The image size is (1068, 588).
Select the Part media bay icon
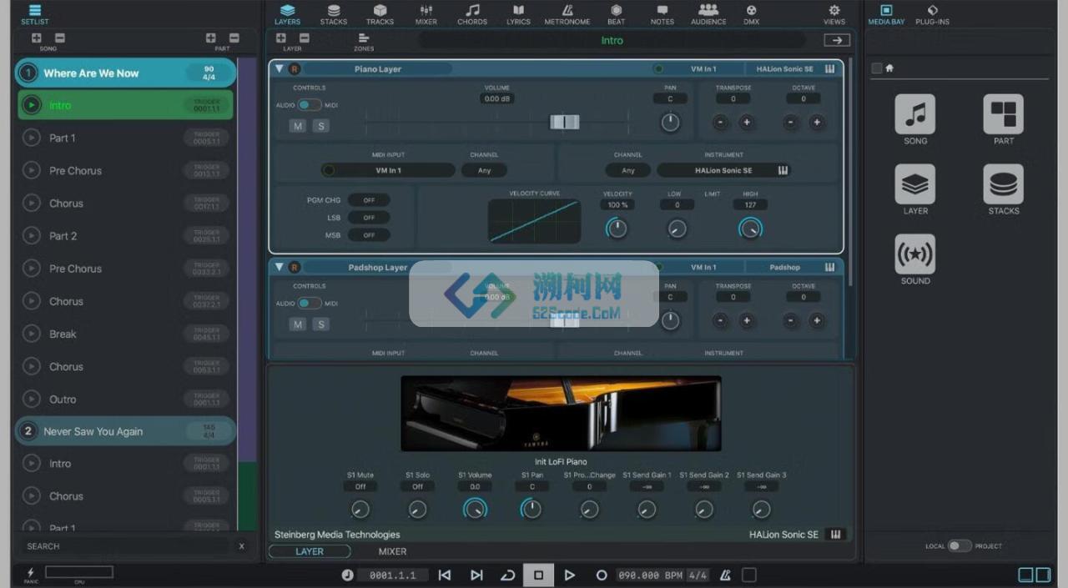1004,114
